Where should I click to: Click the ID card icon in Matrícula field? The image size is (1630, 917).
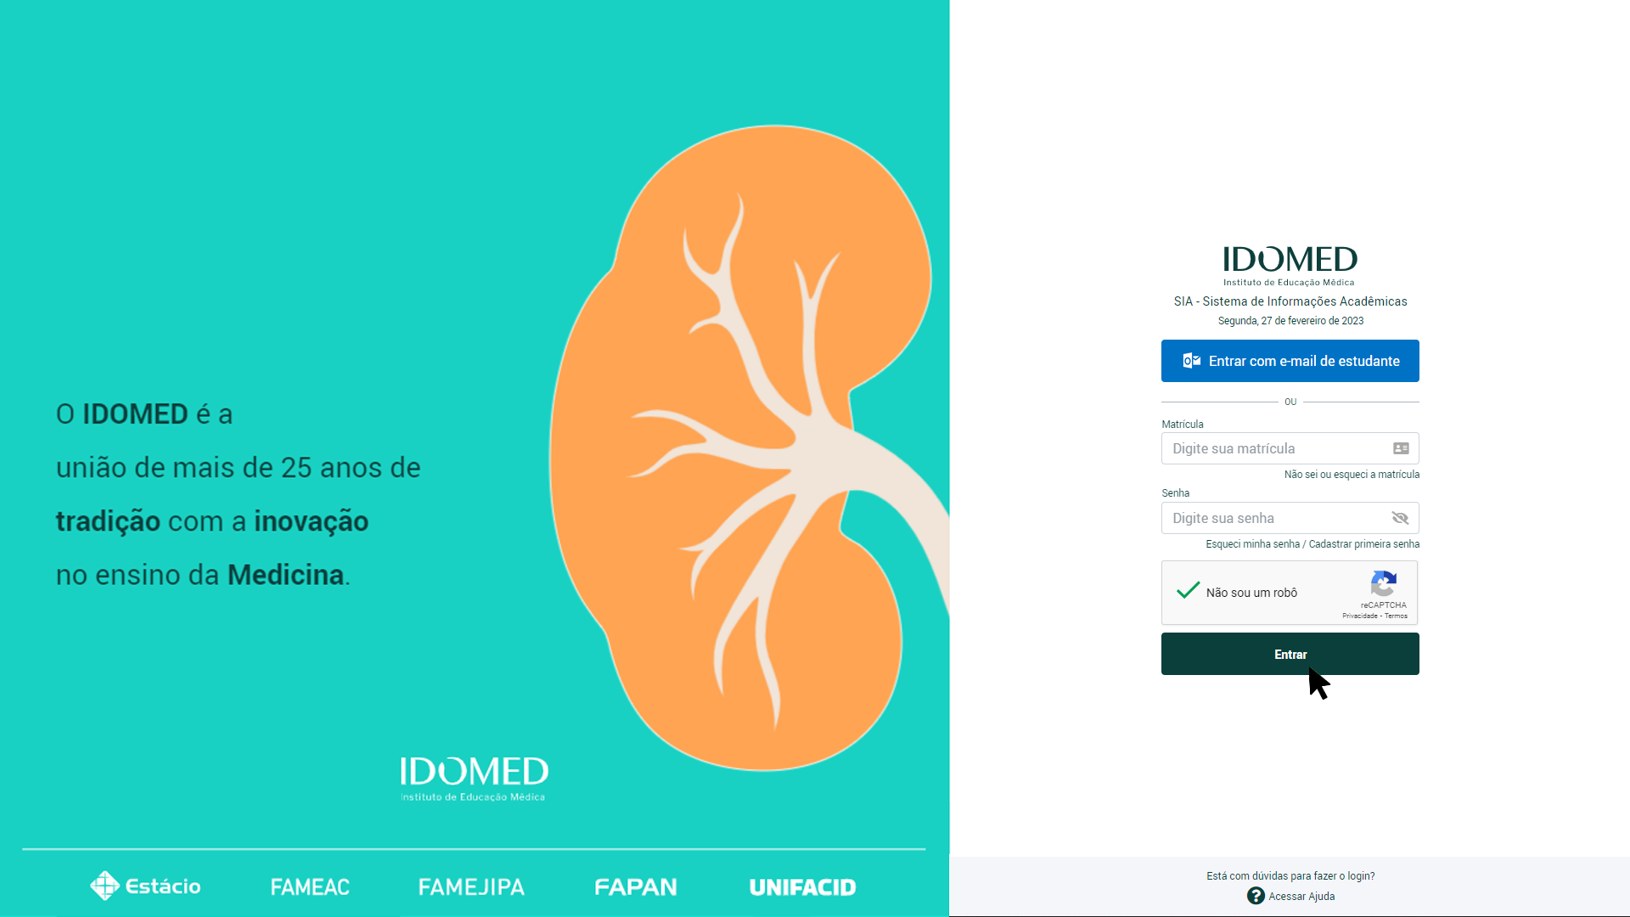pyautogui.click(x=1401, y=448)
